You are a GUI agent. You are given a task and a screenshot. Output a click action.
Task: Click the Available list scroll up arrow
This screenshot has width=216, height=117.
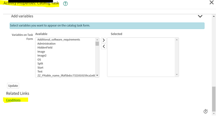point(97,40)
